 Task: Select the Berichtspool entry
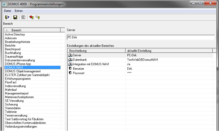(33, 49)
